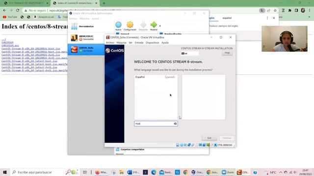Bookmark this page with star icon
Image resolution: width=314 pixels, height=176 pixels.
(x=275, y=10)
